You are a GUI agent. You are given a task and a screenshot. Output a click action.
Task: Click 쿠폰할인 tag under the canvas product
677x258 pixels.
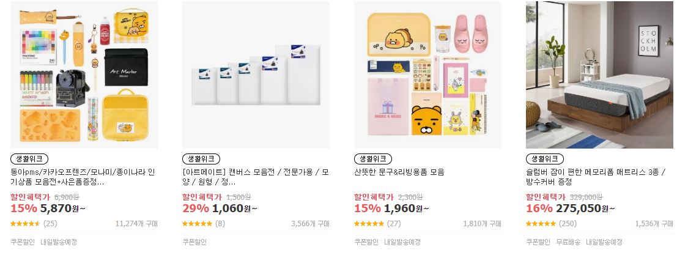pyautogui.click(x=194, y=242)
